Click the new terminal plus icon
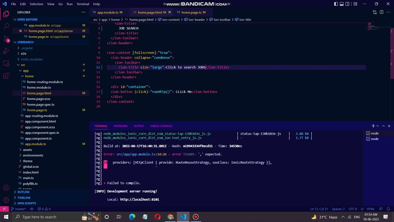This screenshot has height=222, width=394. click(373, 126)
